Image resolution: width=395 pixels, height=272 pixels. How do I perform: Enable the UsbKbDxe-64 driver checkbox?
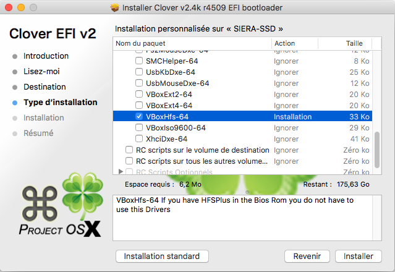pos(139,72)
